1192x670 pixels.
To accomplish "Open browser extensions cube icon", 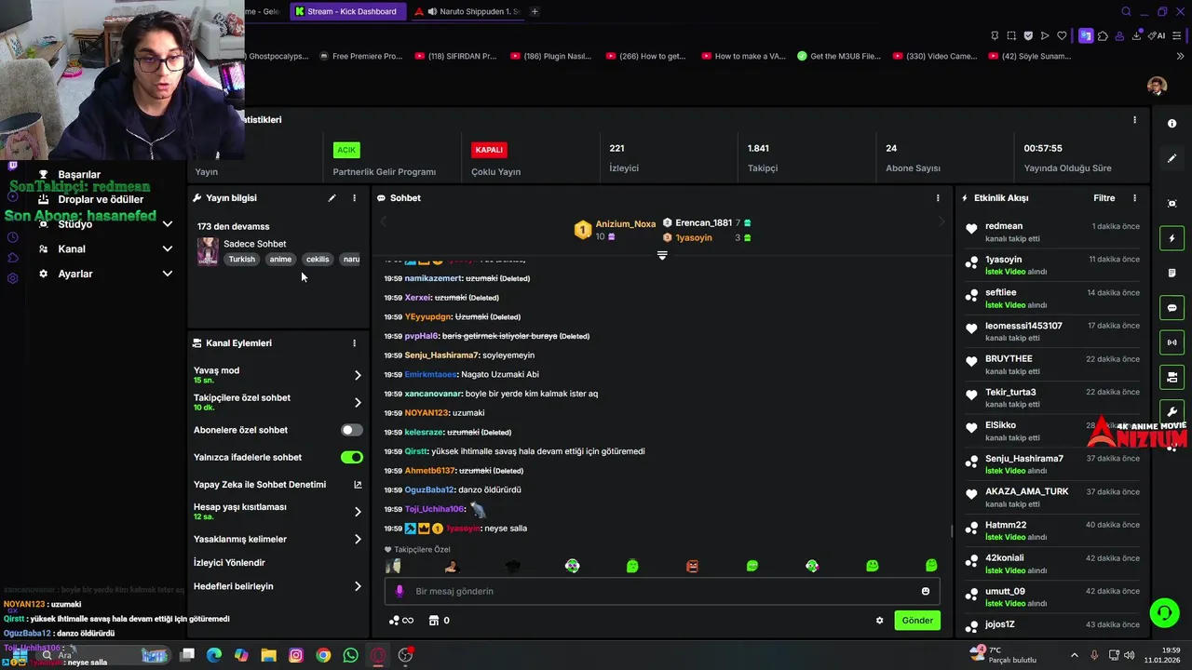I will (1103, 35).
